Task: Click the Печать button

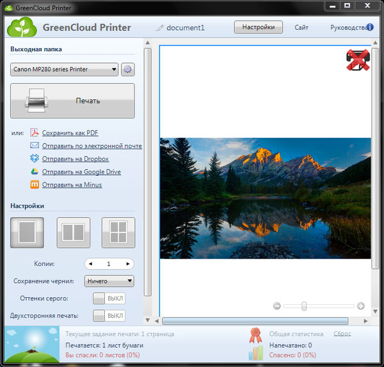Action: [x=72, y=101]
